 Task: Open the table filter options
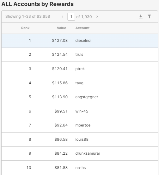(149, 16)
